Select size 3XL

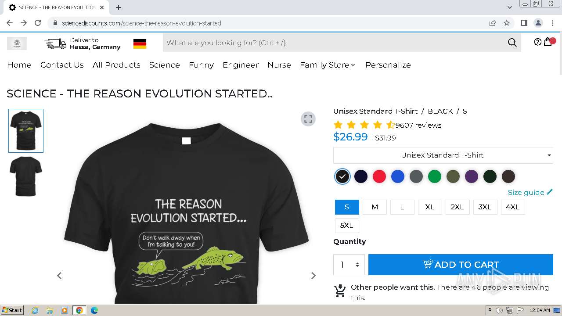(485, 207)
